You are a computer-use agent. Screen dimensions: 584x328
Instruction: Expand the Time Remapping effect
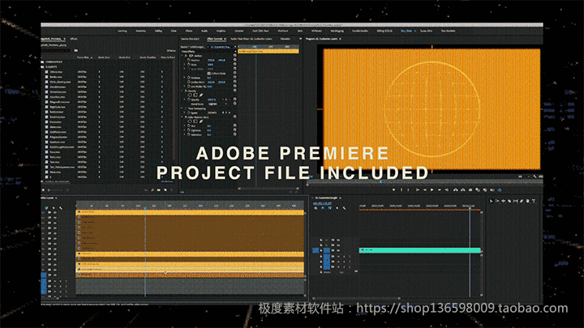click(x=182, y=109)
